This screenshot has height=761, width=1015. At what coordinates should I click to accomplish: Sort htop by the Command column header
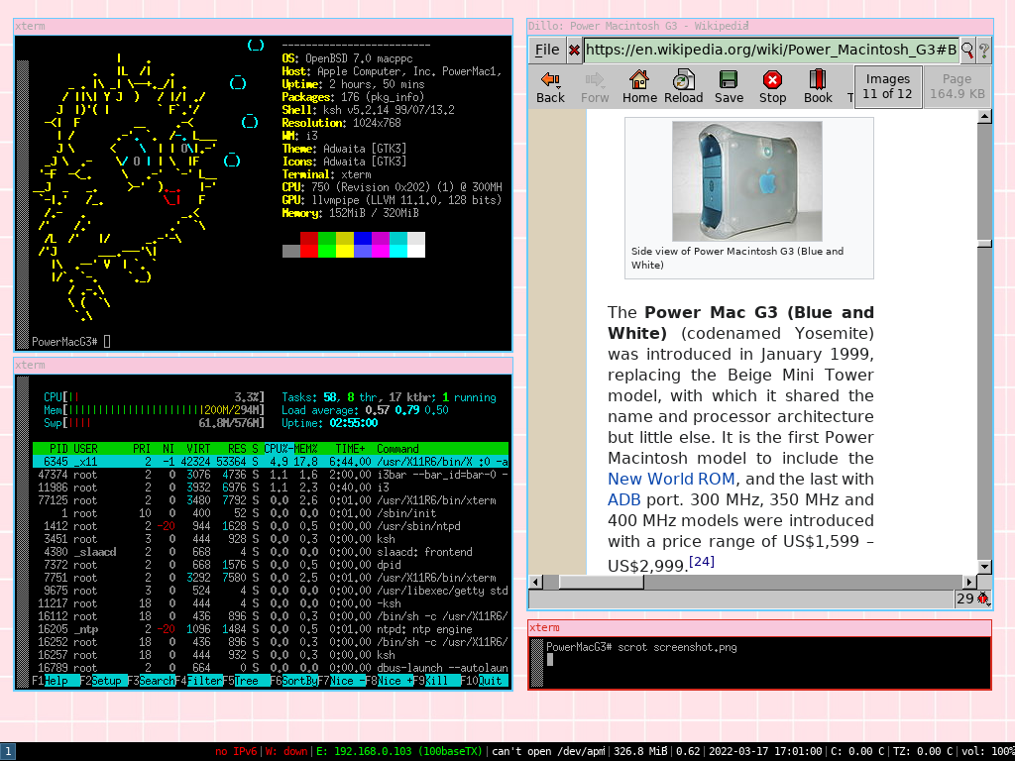click(397, 449)
